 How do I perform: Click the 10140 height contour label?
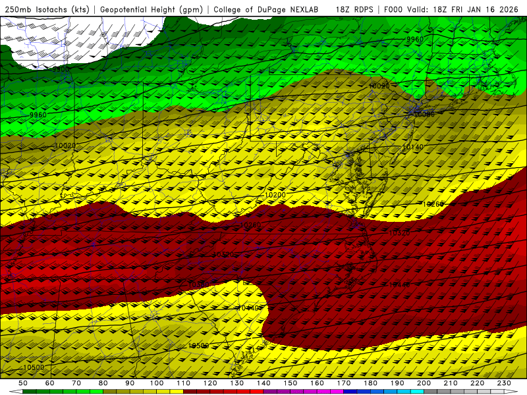(x=413, y=147)
